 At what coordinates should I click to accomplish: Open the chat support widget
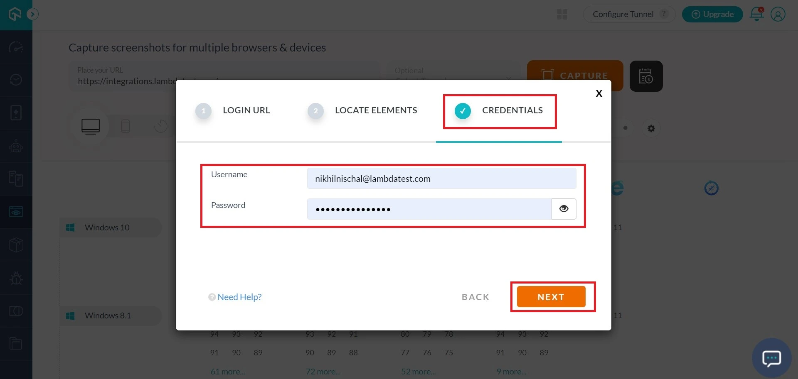point(771,358)
